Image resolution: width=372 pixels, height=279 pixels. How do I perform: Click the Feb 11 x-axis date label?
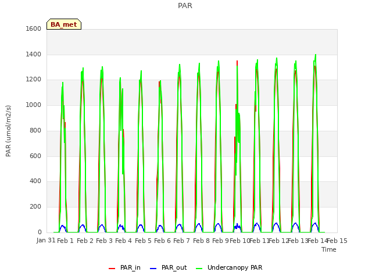259,241
